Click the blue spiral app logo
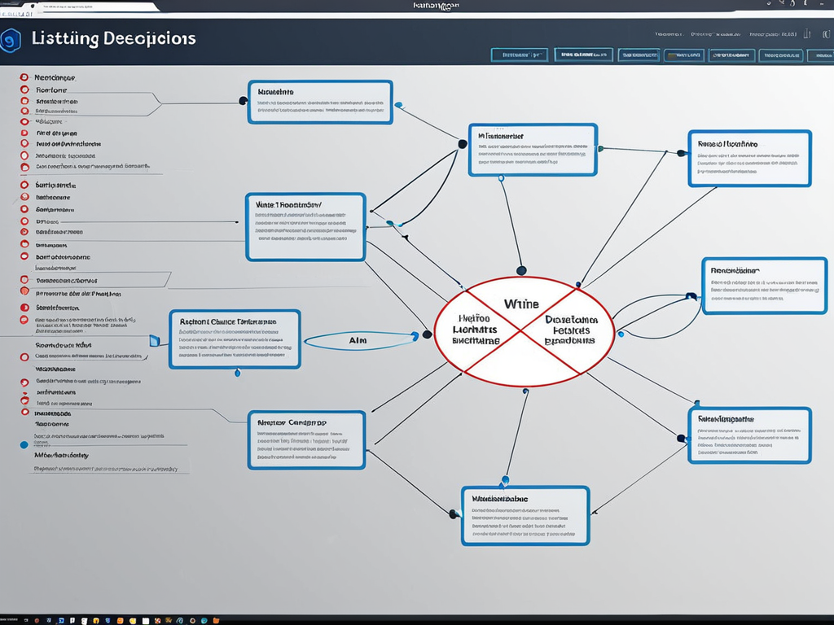 click(10, 41)
